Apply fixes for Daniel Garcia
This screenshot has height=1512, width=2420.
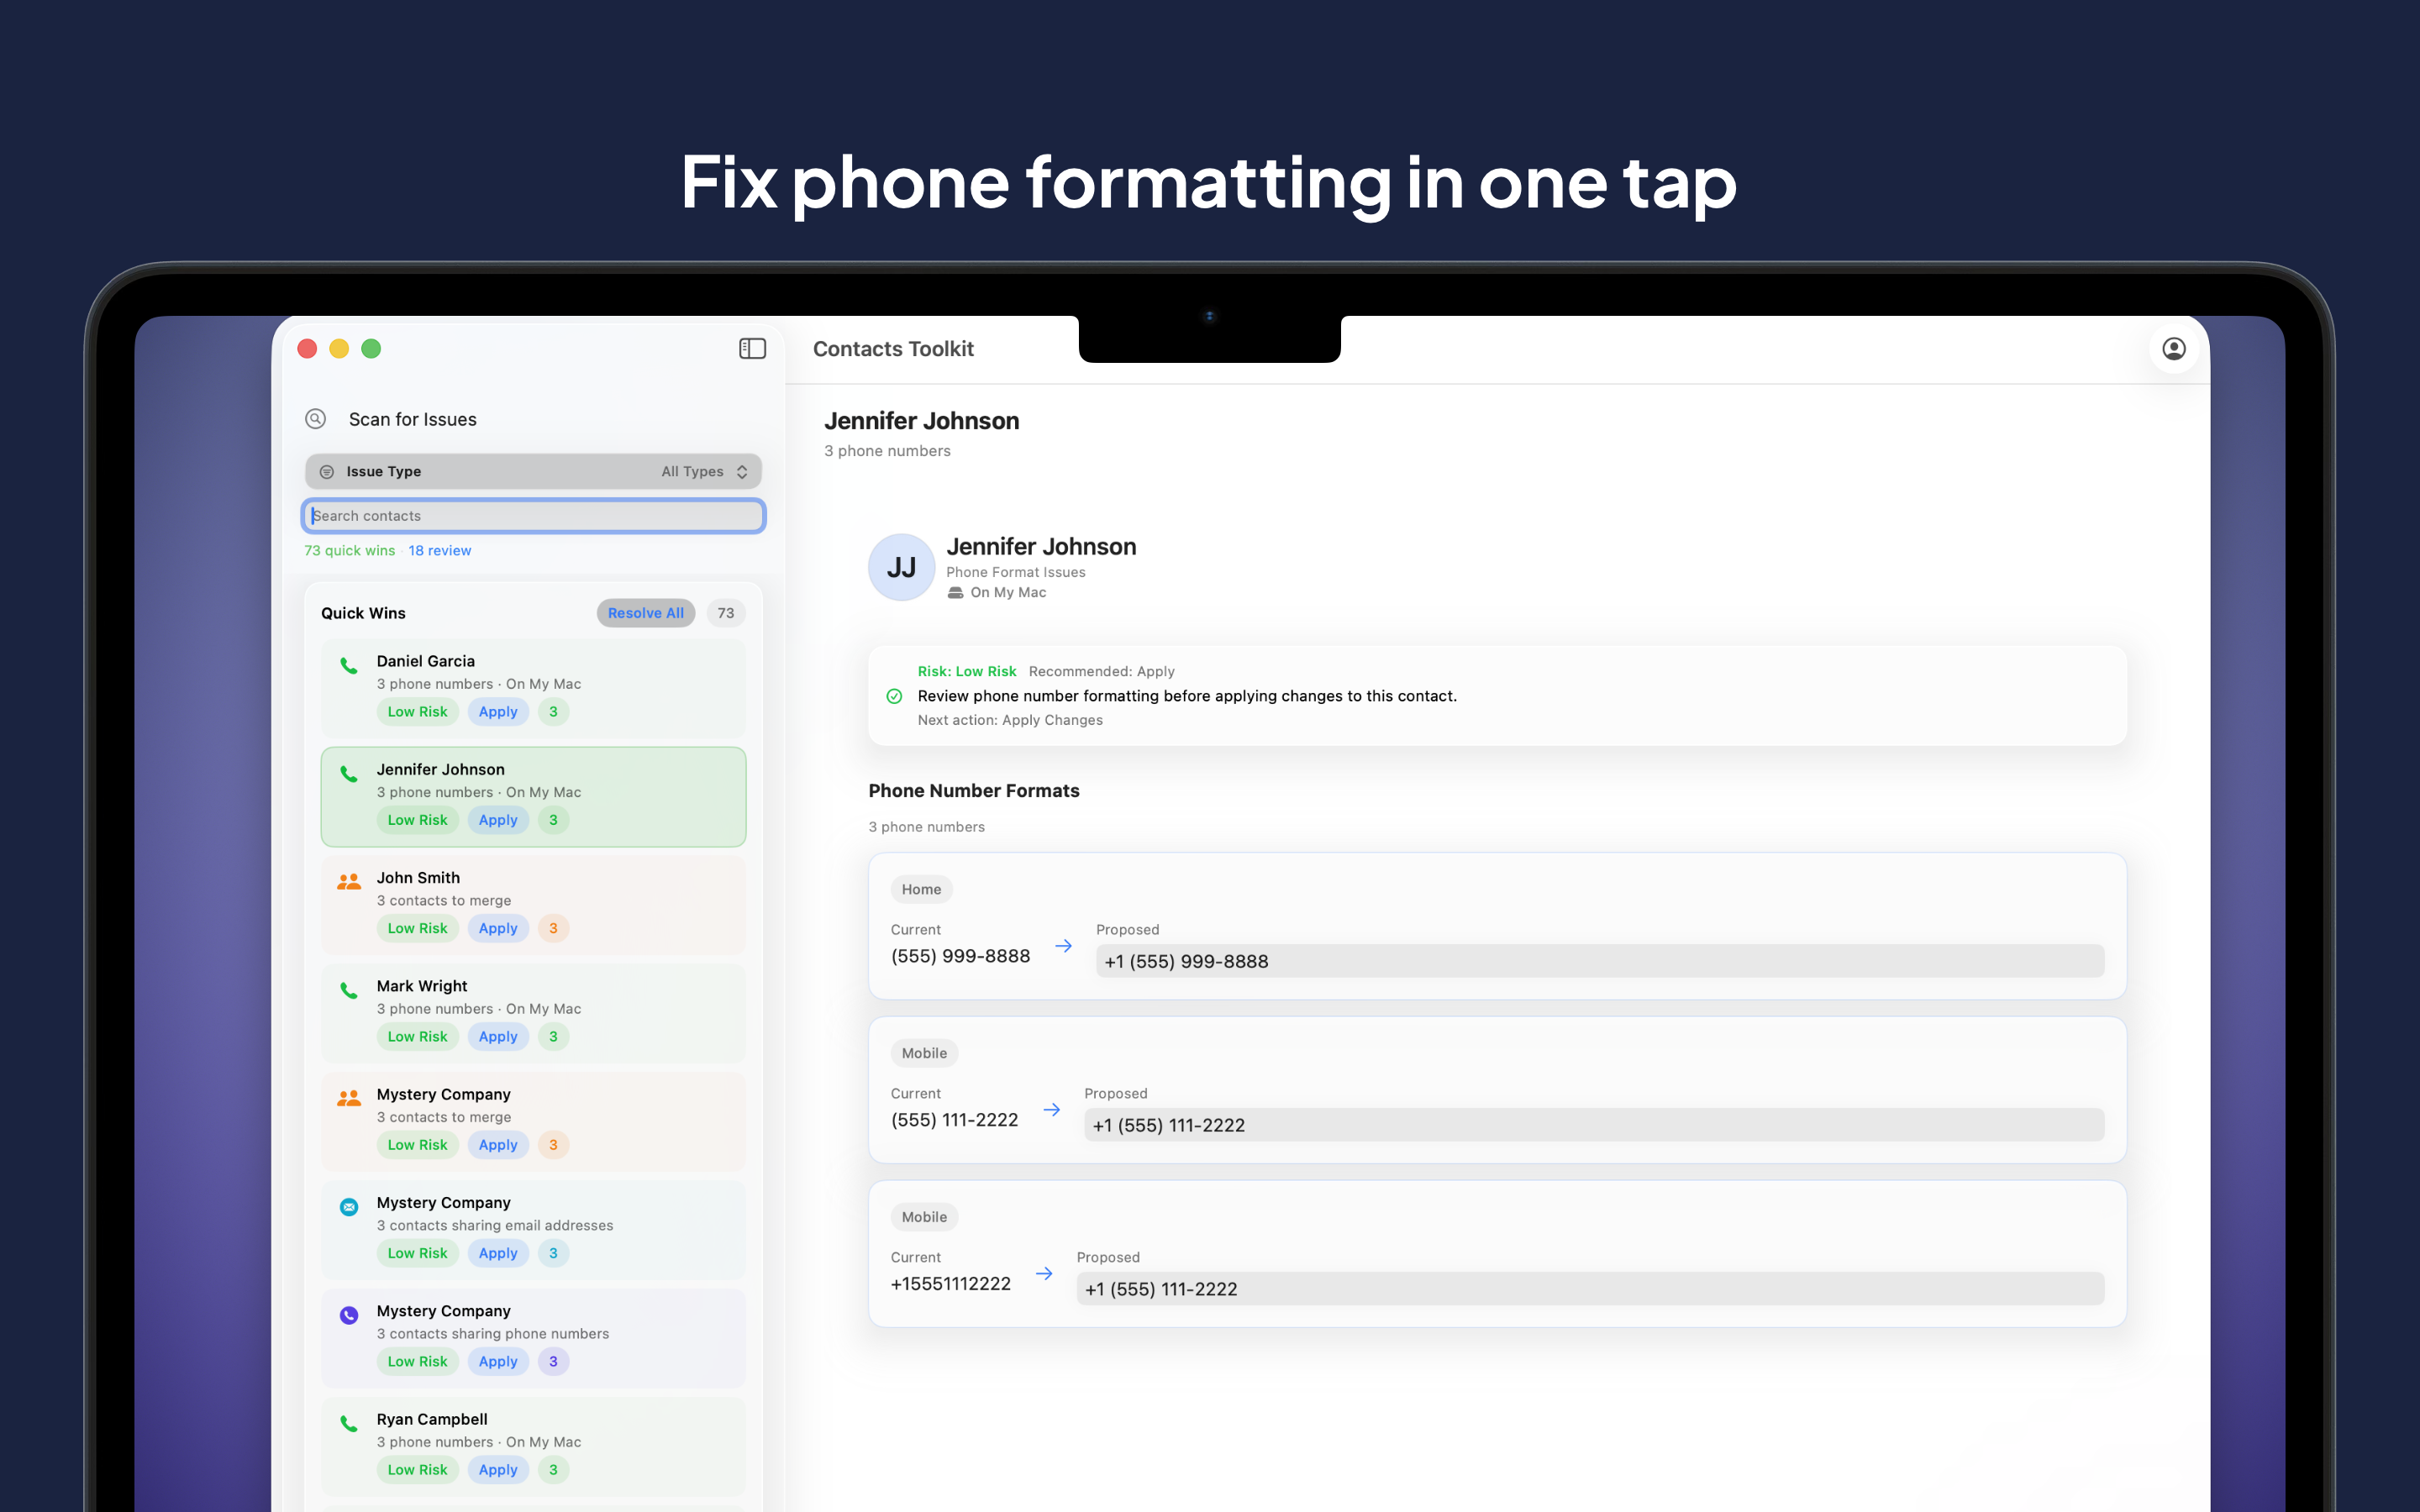[498, 711]
